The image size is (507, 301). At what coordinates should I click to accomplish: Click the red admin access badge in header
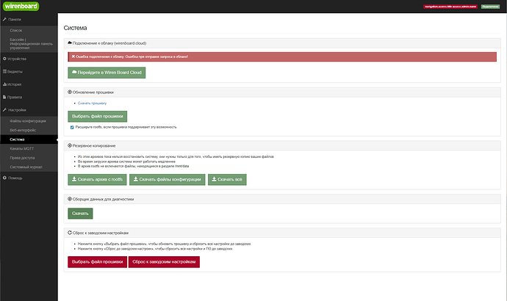pyautogui.click(x=450, y=7)
